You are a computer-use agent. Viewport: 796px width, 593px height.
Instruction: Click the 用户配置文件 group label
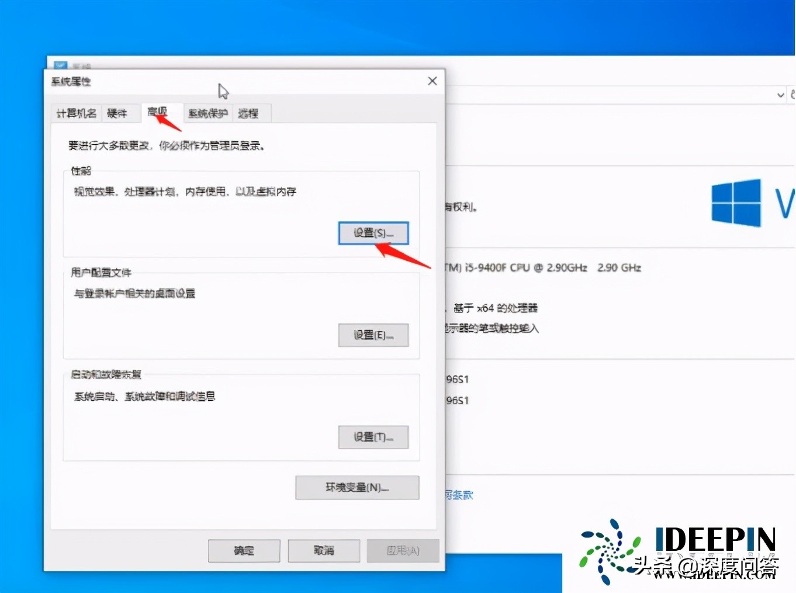pyautogui.click(x=101, y=273)
